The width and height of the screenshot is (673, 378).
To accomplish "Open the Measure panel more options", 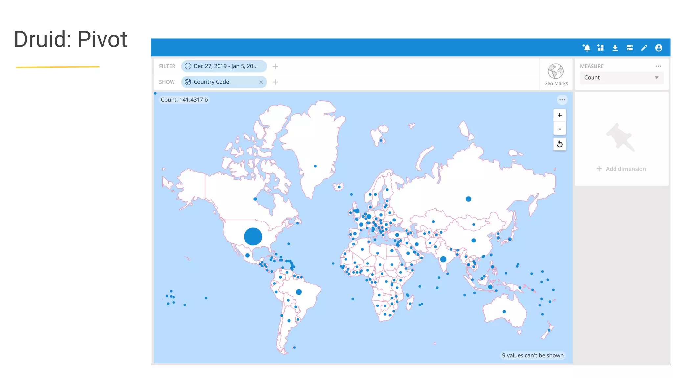I will (x=658, y=66).
